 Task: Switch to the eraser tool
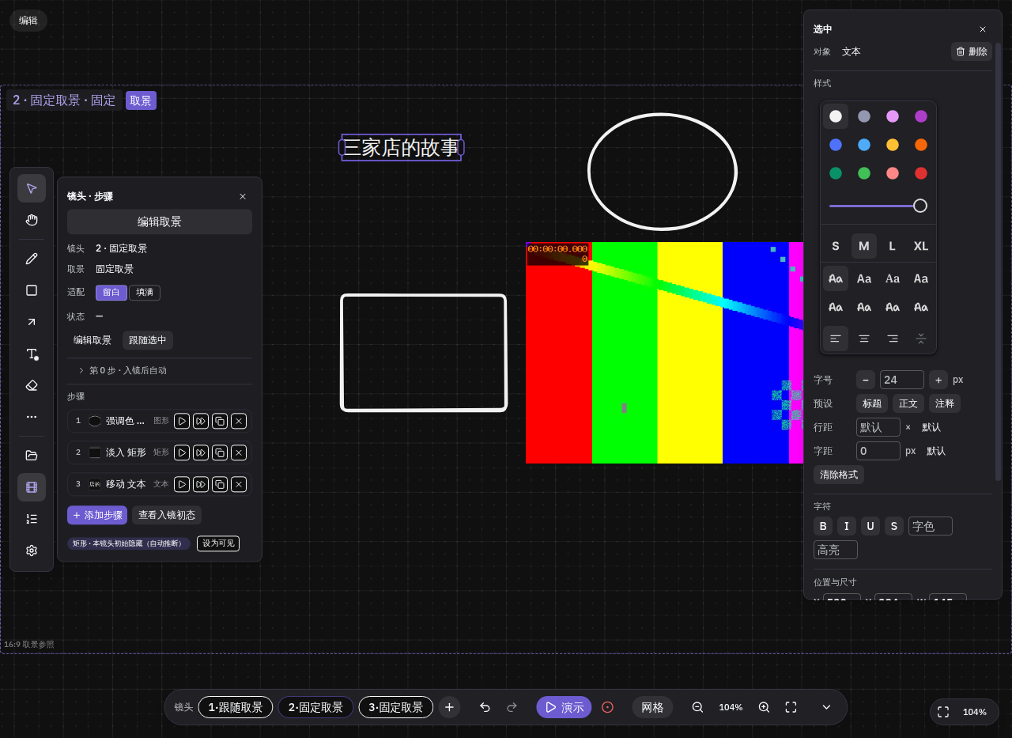32,385
